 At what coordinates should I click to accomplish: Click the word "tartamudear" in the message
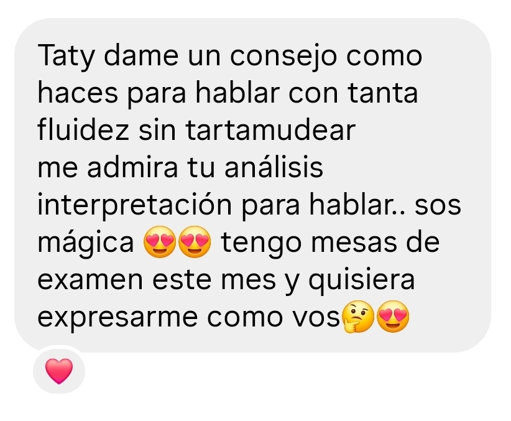coord(270,131)
